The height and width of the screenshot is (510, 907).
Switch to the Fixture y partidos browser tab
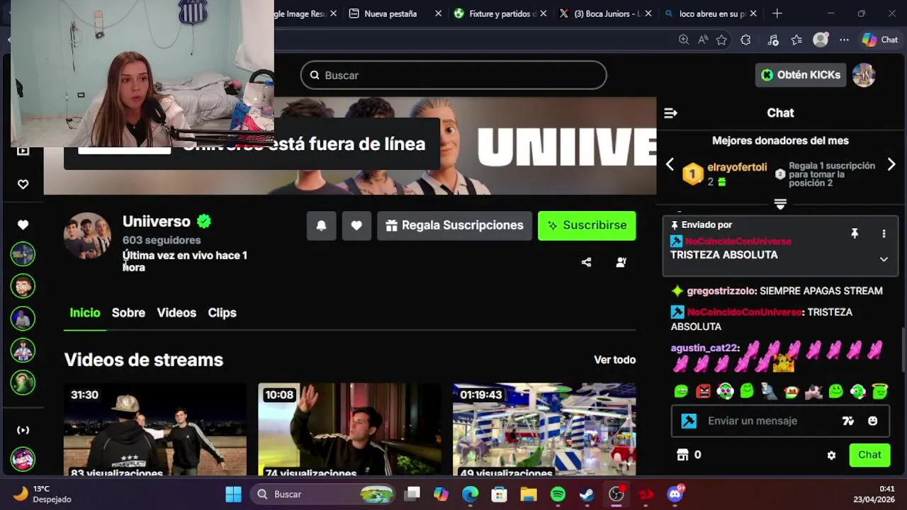pyautogui.click(x=495, y=13)
